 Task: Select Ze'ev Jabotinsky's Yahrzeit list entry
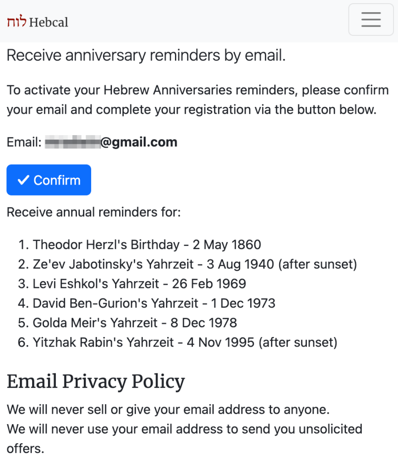195,264
